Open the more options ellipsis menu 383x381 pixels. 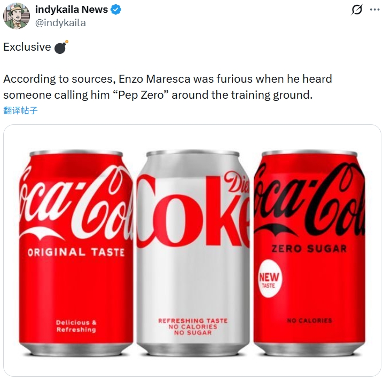pyautogui.click(x=374, y=10)
